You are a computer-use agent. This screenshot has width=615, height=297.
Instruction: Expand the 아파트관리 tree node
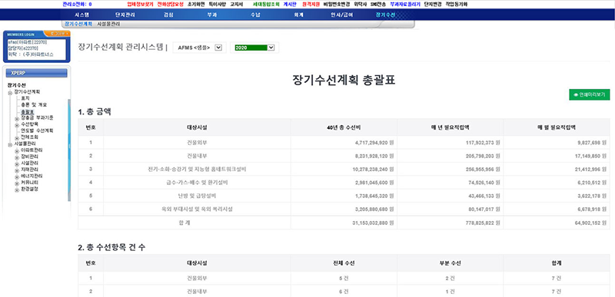click(17, 151)
